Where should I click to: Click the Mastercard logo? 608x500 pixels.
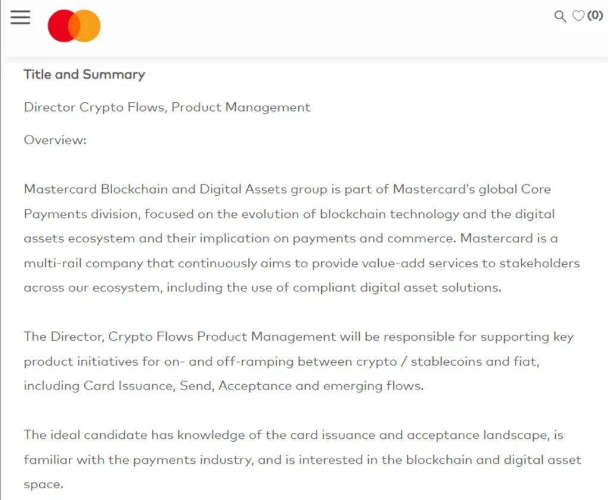(74, 27)
